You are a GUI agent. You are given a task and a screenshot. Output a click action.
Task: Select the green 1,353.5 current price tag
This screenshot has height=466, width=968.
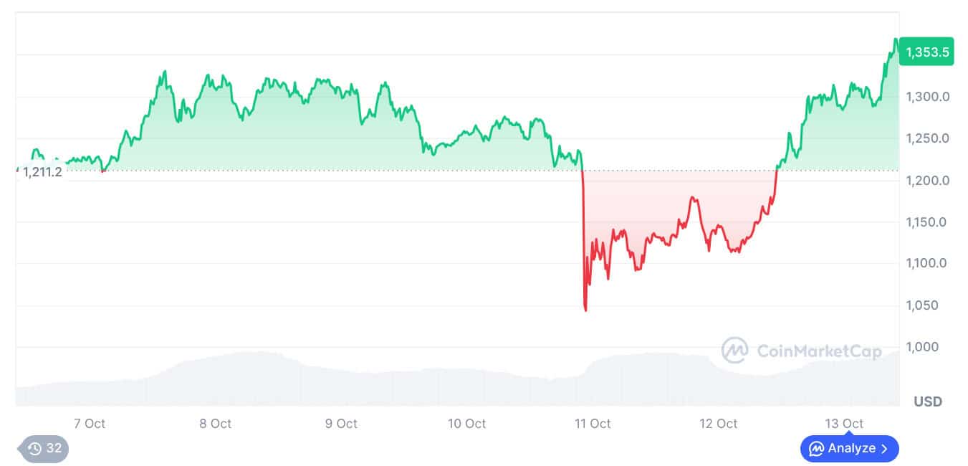[927, 52]
